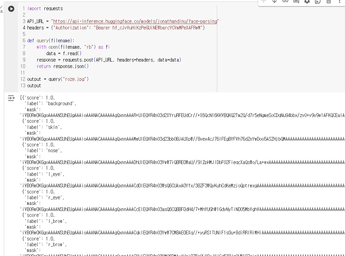Click the nose mask base64 string
This screenshot has height=256, width=345.
(182, 162)
